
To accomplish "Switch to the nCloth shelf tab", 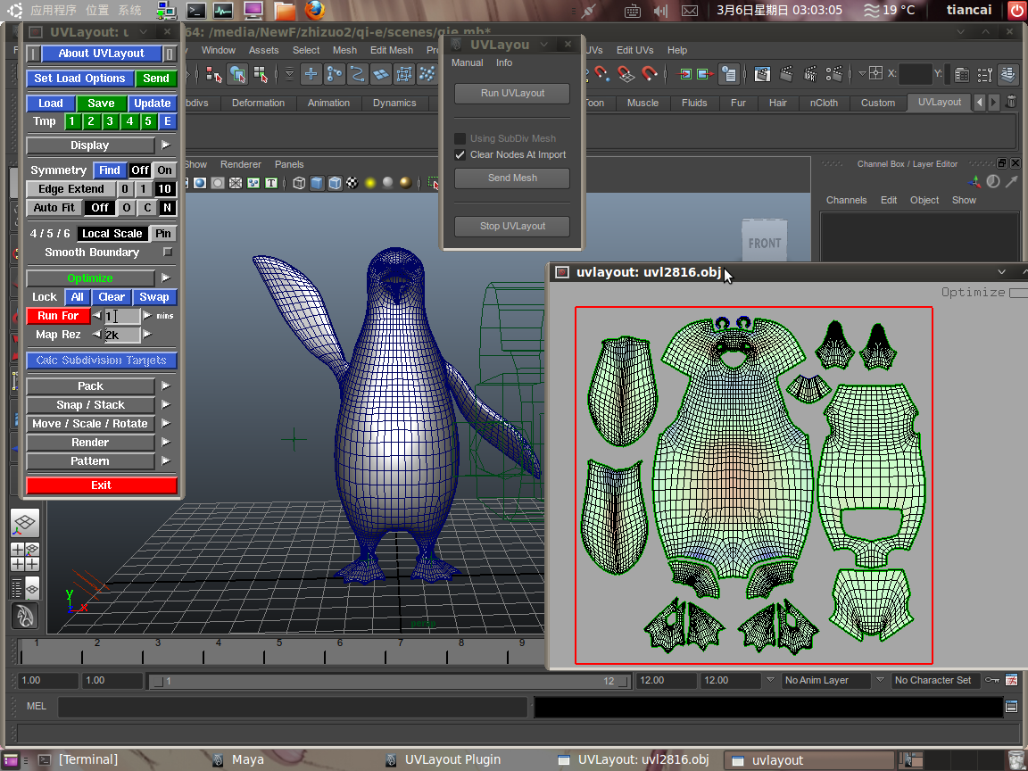I will tap(824, 103).
